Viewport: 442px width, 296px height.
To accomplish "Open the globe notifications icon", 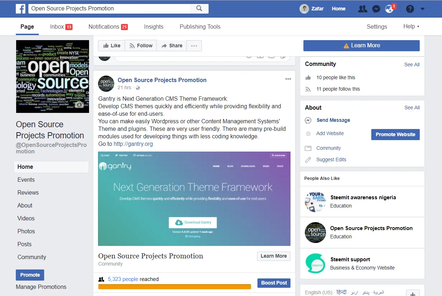I will pyautogui.click(x=389, y=9).
